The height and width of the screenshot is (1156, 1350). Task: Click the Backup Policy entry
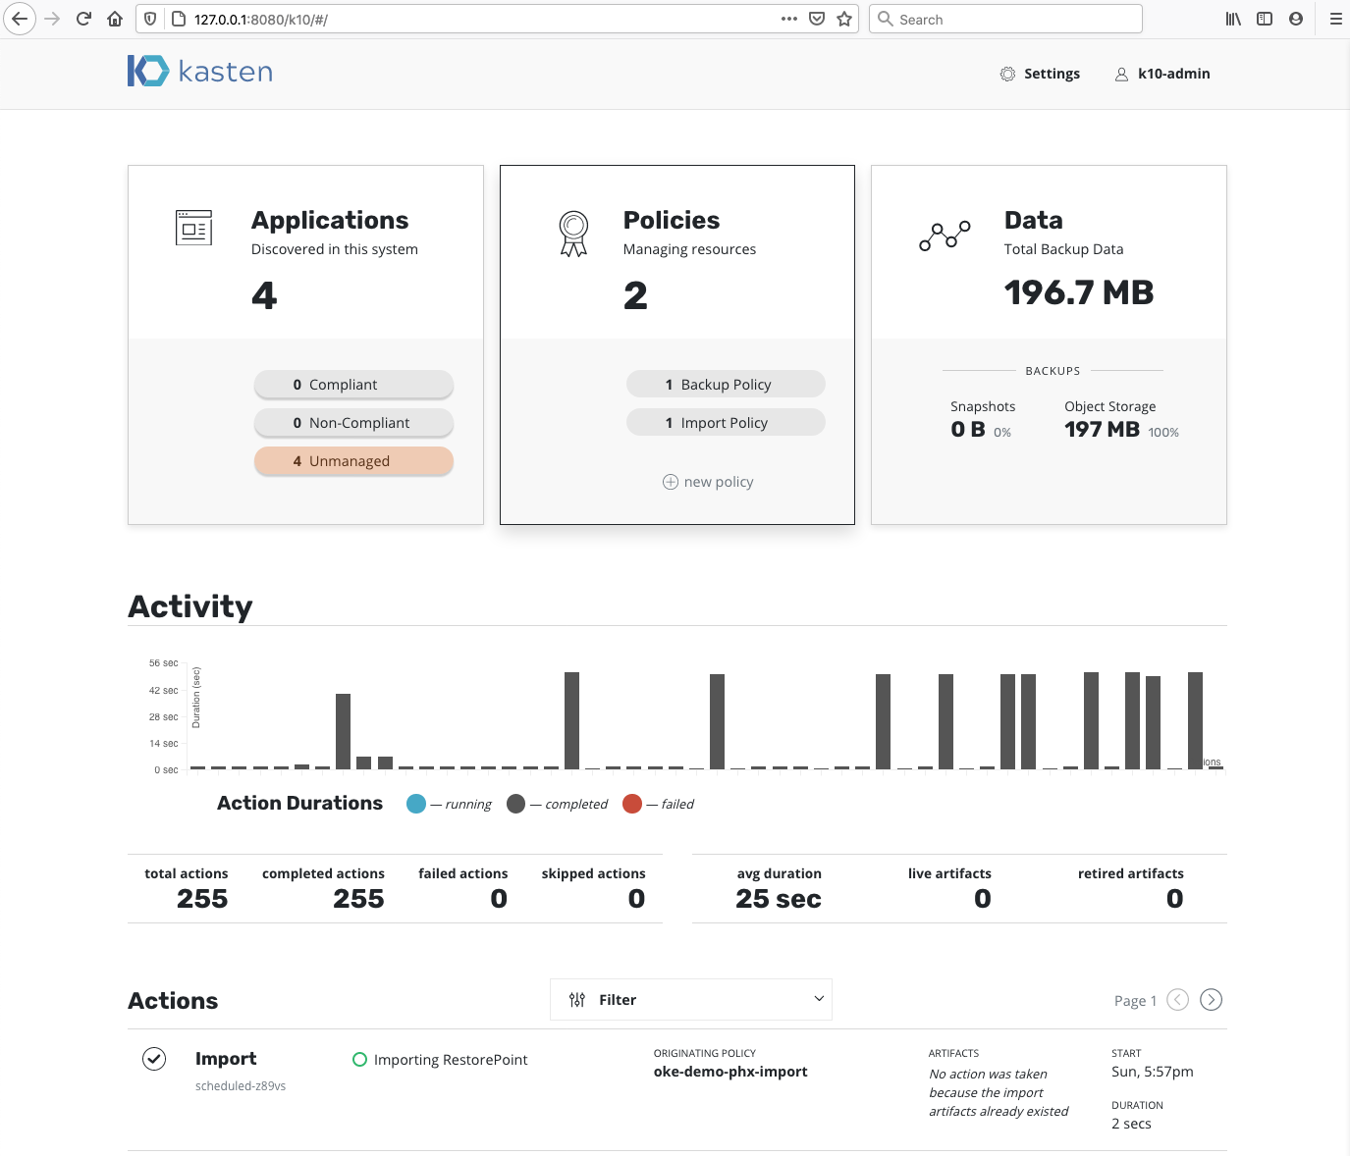click(726, 384)
